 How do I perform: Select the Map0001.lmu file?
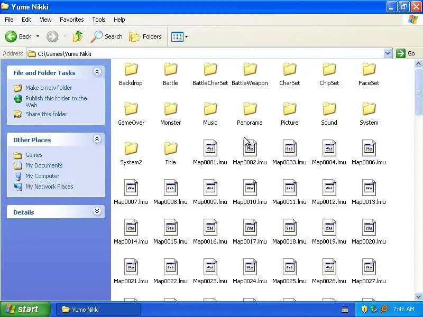210,153
